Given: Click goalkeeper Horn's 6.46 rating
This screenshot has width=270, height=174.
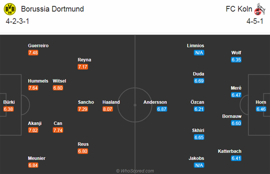Looking at the screenshot, I should (261, 109).
